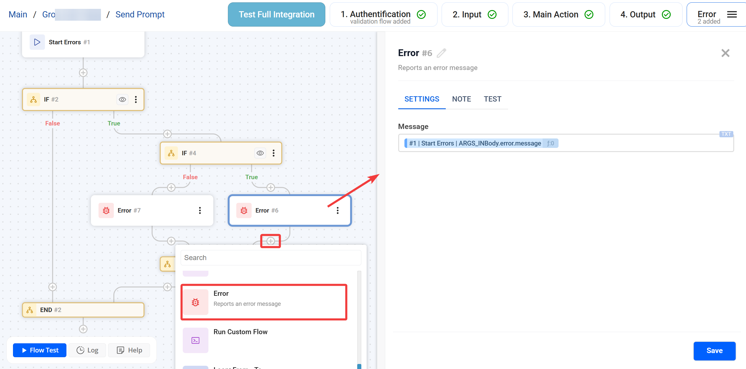Viewport: 746px width, 369px height.
Task: Click the blue Save button
Action: tap(714, 351)
